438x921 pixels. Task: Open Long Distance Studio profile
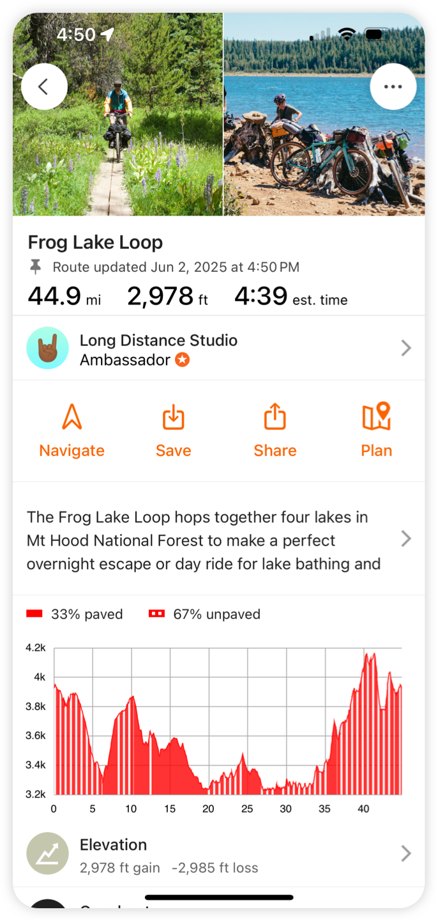tap(158, 341)
